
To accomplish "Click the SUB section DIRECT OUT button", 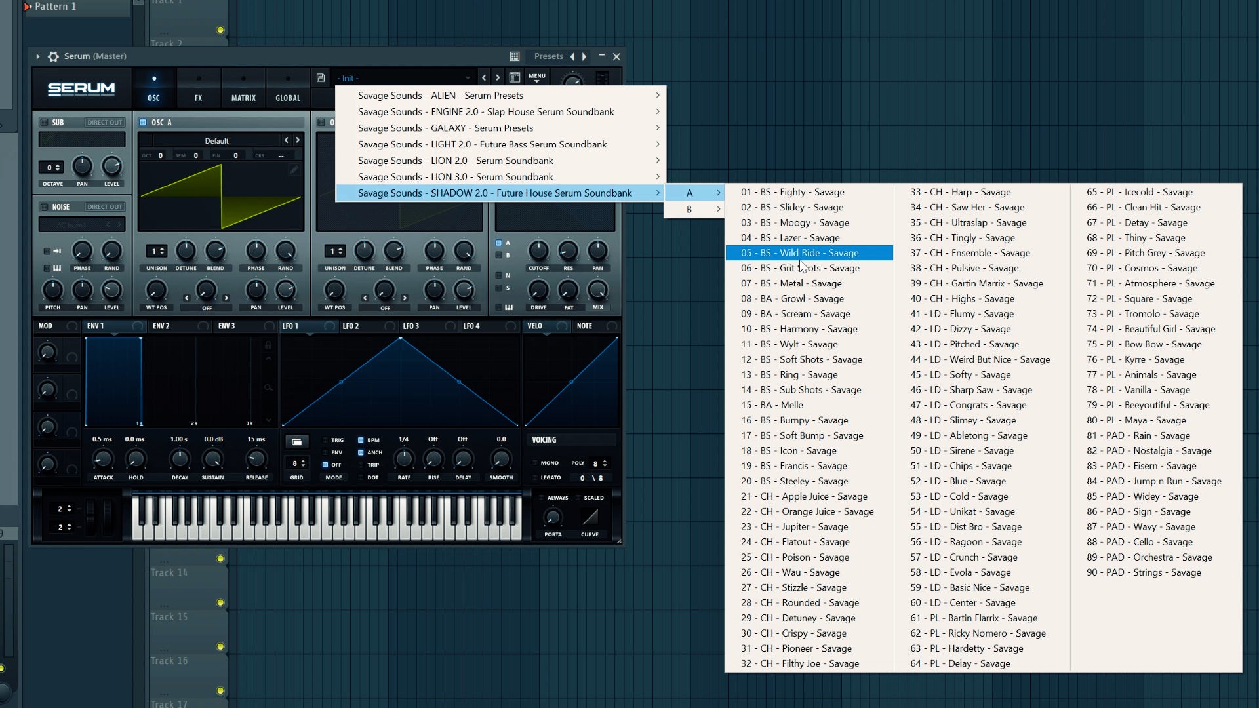I will point(104,122).
